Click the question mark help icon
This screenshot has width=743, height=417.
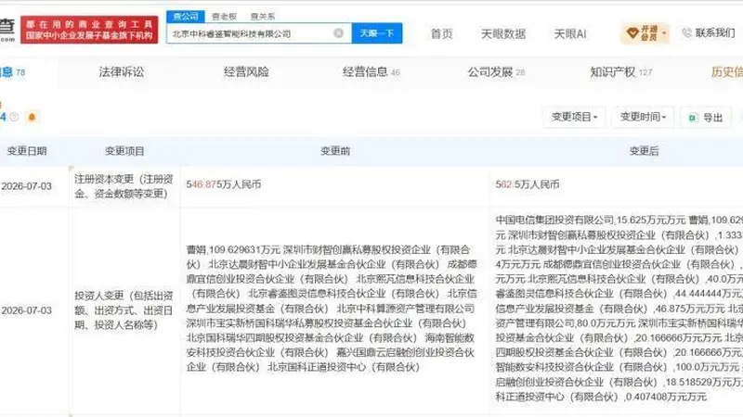(x=14, y=117)
